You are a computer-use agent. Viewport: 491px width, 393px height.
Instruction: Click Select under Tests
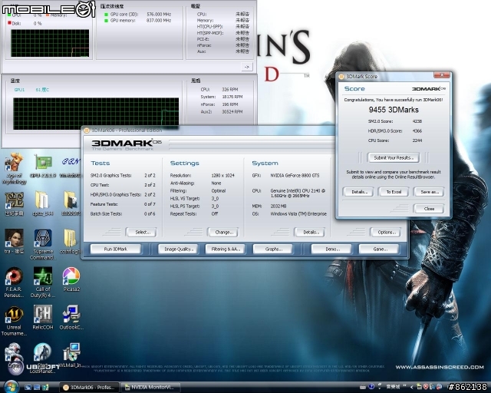(141, 233)
